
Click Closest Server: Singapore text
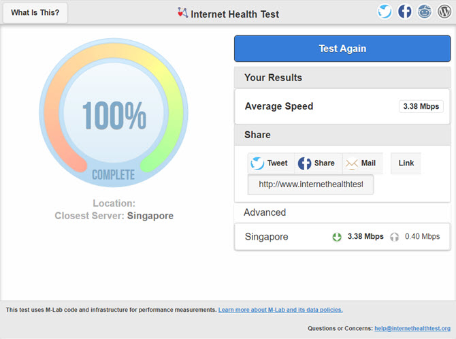tap(114, 216)
